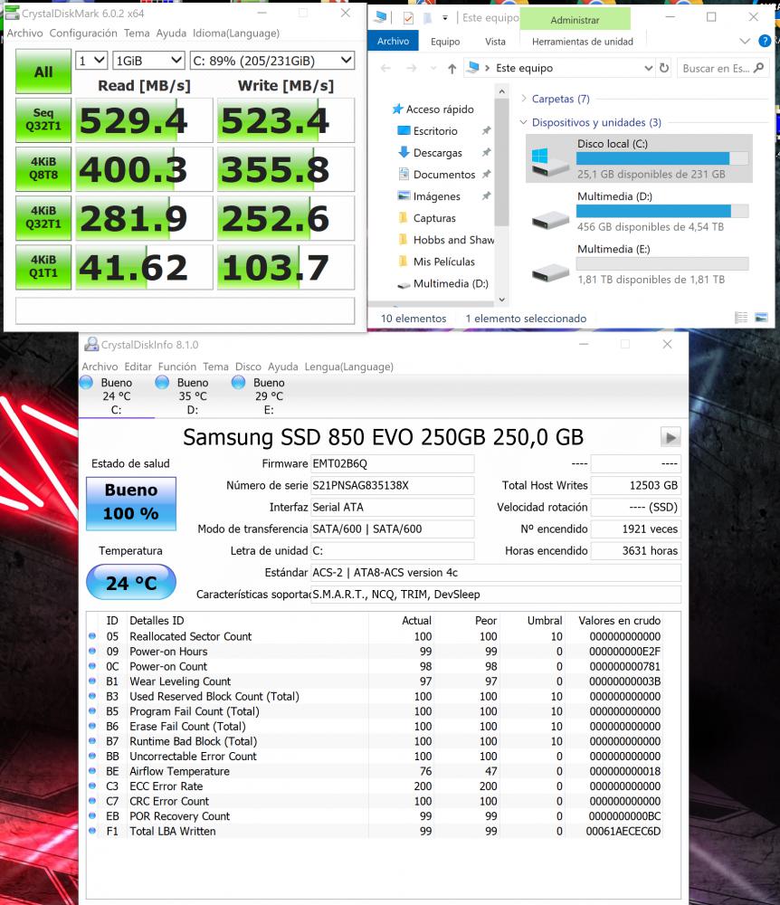Click the empty comment box in CrystalDiskMark

tap(185, 310)
